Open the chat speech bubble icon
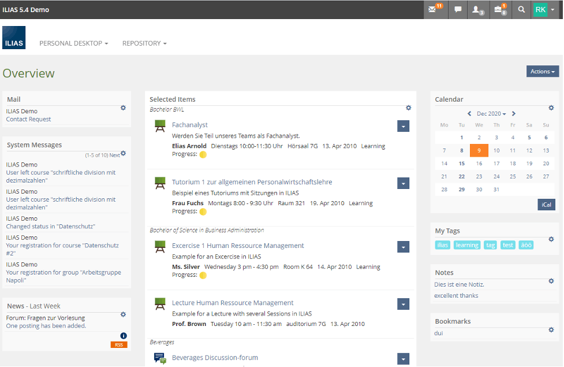This screenshot has width=564, height=367. pos(458,9)
